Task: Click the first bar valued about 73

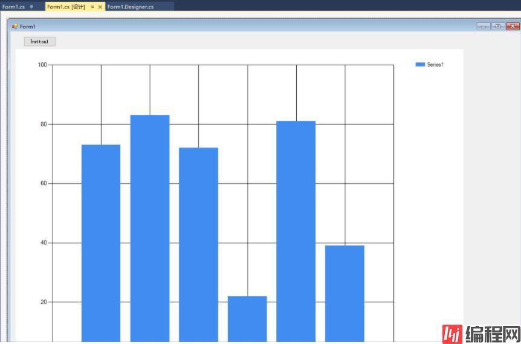Action: pyautogui.click(x=101, y=242)
